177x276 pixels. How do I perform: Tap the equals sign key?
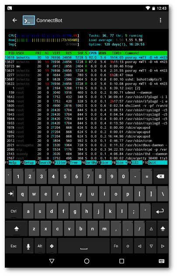click(x=147, y=177)
